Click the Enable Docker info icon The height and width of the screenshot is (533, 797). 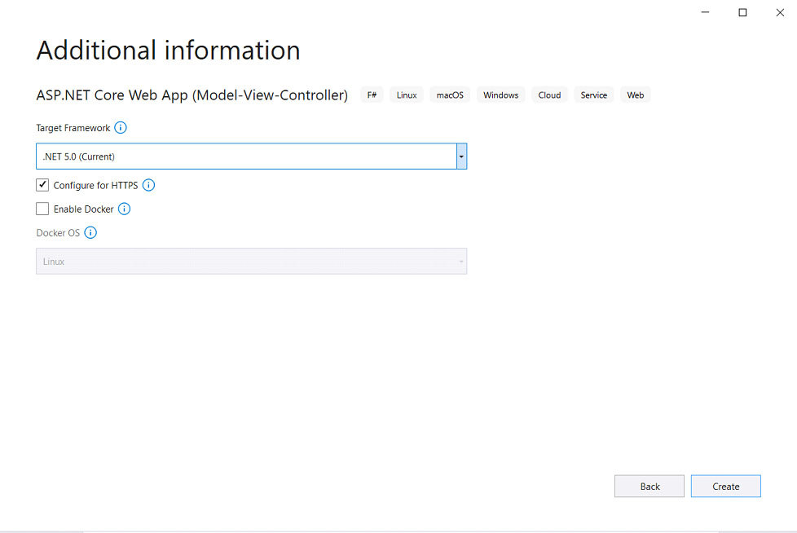coord(124,209)
